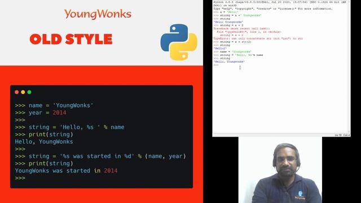
Task: Click the Python logo on the slide
Action: pos(179,42)
